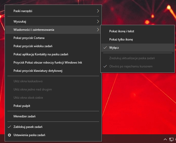Open Ustawienia paska zadań
Image resolution: width=176 pixels, height=143 pixels.
(x=53, y=135)
